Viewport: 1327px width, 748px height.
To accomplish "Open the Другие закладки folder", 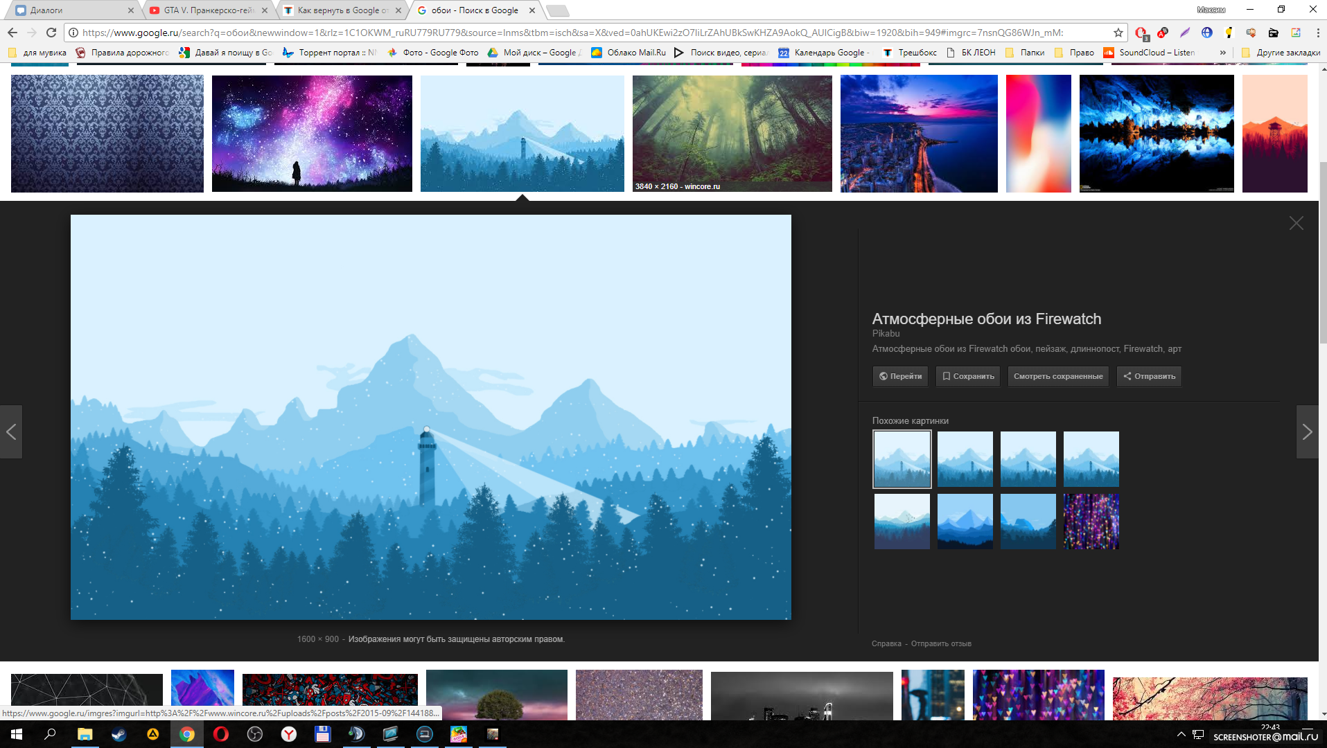I will (x=1281, y=53).
